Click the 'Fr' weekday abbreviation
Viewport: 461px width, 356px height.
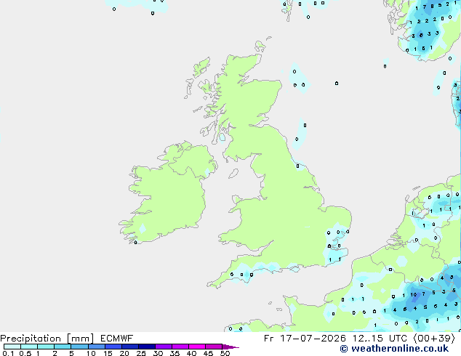pyautogui.click(x=269, y=339)
